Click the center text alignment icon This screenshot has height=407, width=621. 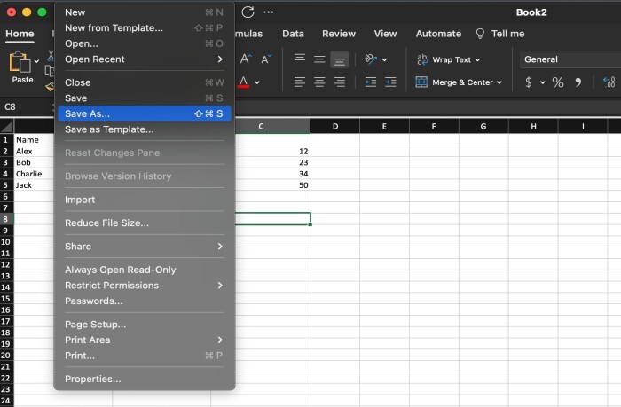[318, 82]
